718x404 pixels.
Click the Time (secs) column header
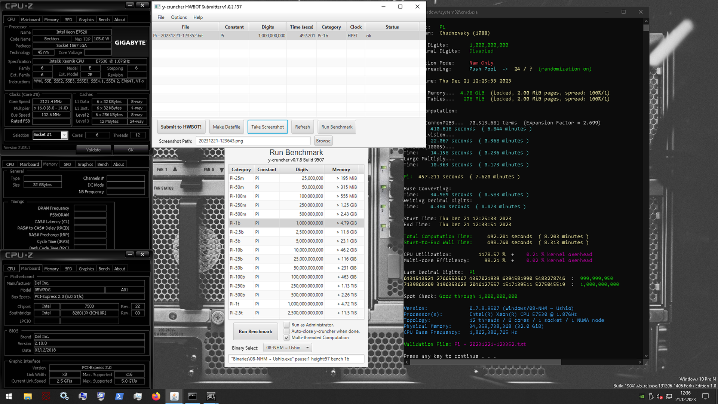pyautogui.click(x=301, y=27)
